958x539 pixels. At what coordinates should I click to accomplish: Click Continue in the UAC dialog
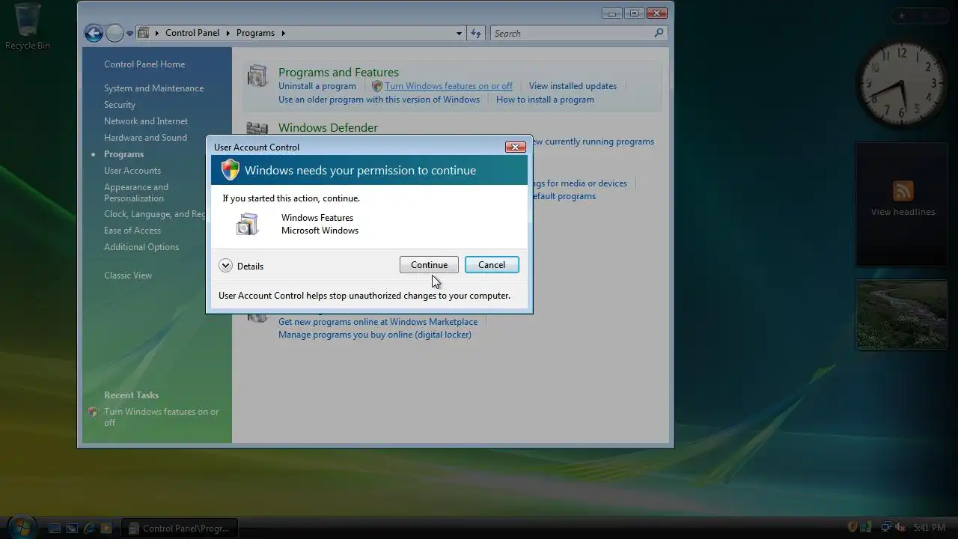click(429, 265)
